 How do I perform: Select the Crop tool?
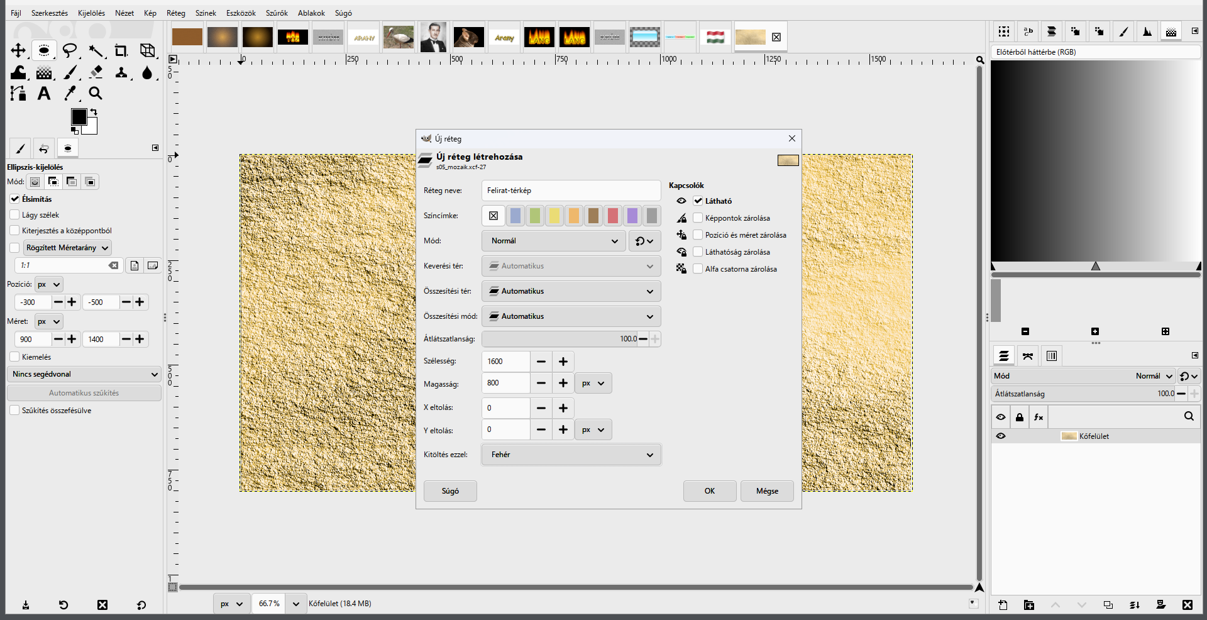[x=121, y=50]
